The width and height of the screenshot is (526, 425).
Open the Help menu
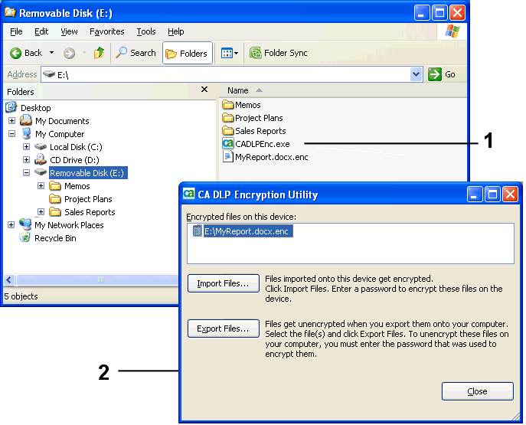176,31
